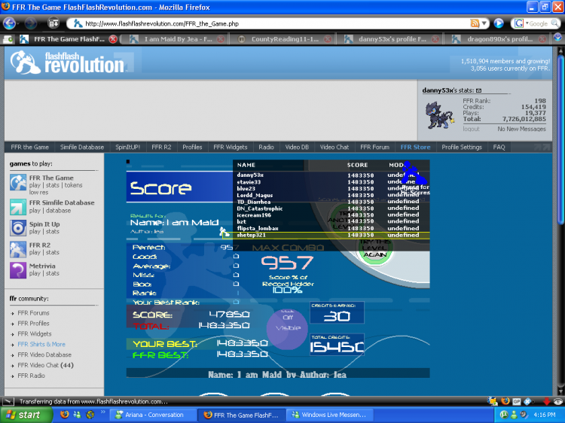The height and width of the screenshot is (423, 565).
Task: Click 'database' link under FFR Simfile Database
Action: click(x=58, y=211)
